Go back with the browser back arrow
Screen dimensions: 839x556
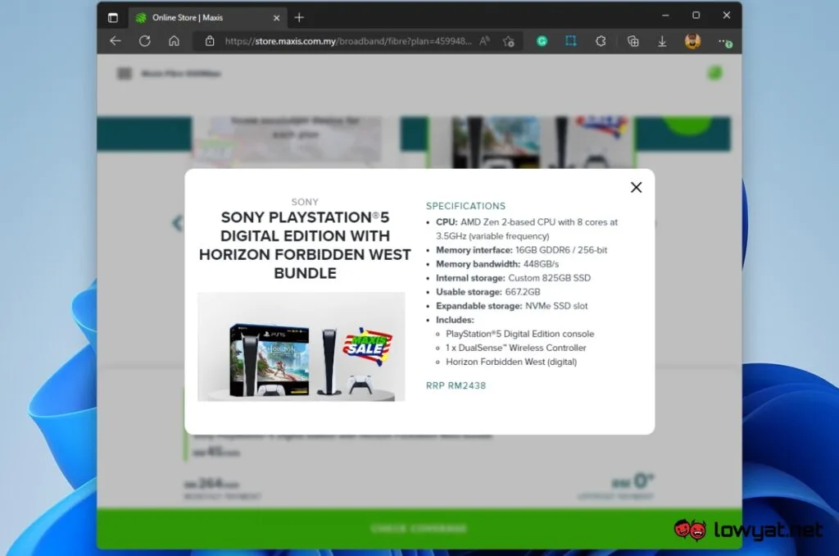point(116,41)
